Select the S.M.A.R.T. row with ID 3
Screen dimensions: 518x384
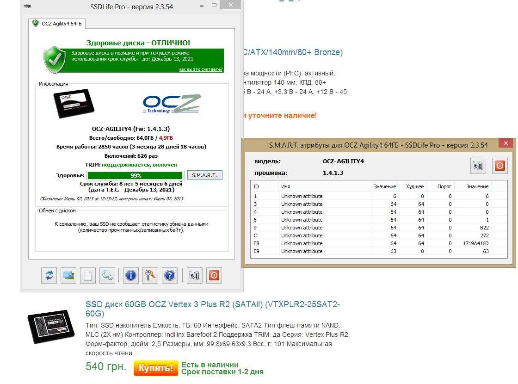pos(379,204)
